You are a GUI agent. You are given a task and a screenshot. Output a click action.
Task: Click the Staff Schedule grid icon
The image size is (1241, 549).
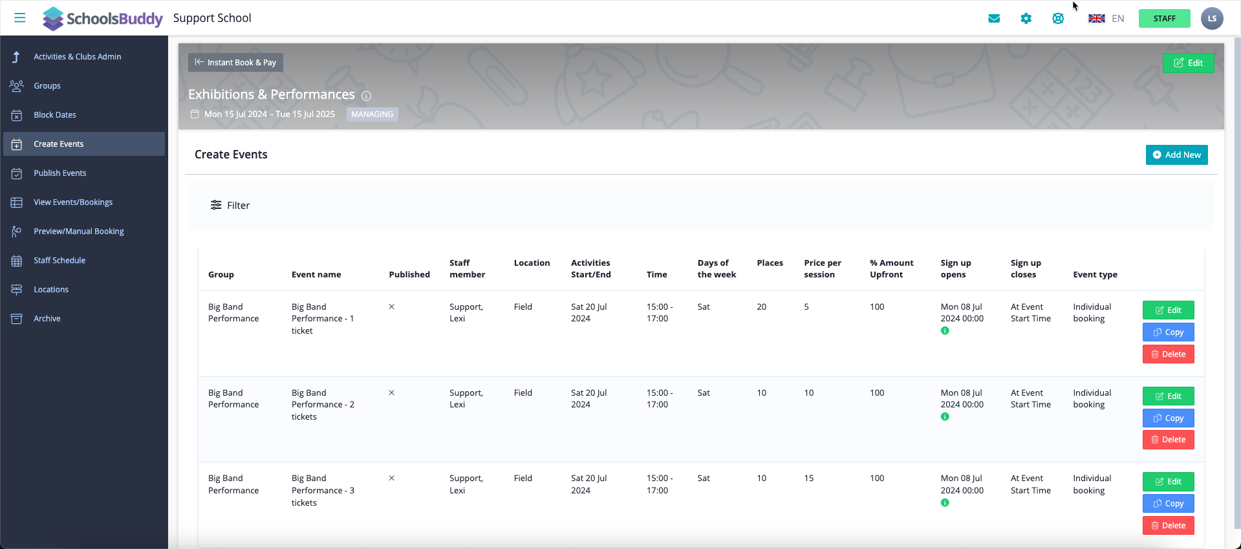click(x=17, y=261)
